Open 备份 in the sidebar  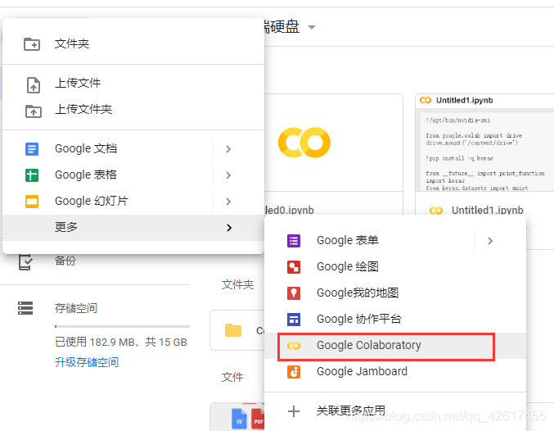(65, 261)
